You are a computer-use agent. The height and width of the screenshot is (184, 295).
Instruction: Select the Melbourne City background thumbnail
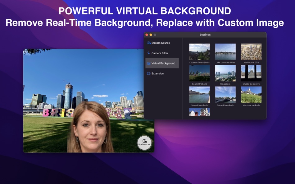(x=251, y=52)
